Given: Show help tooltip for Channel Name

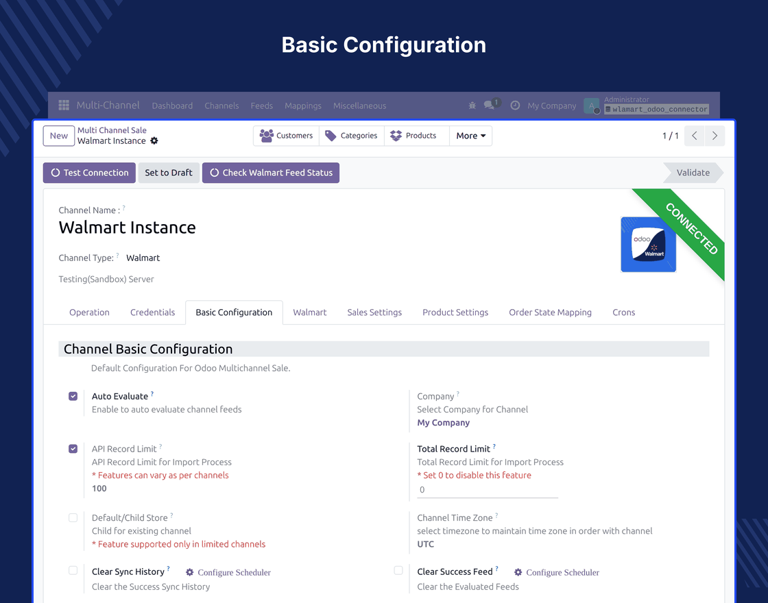Looking at the screenshot, I should 124,208.
